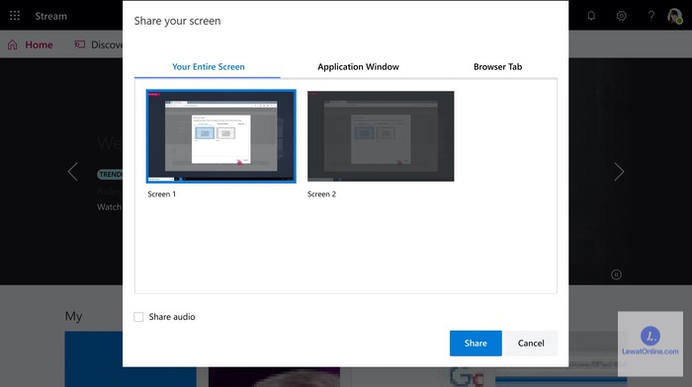Click the Screen 1 label
The width and height of the screenshot is (692, 387).
[161, 193]
